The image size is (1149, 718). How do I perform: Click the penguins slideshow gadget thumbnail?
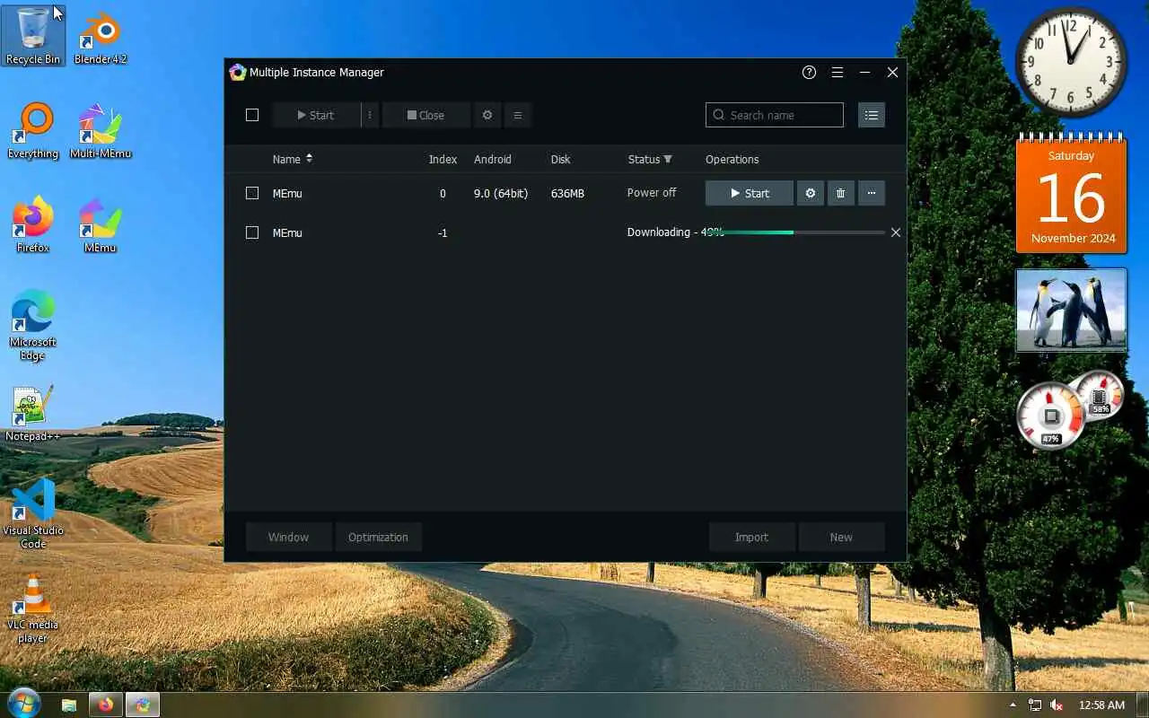1071,310
